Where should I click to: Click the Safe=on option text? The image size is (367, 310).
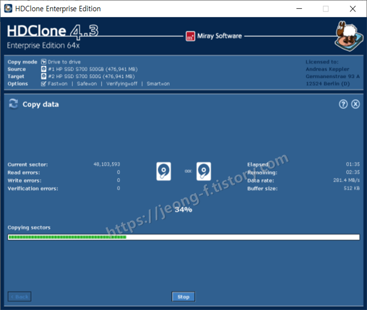87,84
